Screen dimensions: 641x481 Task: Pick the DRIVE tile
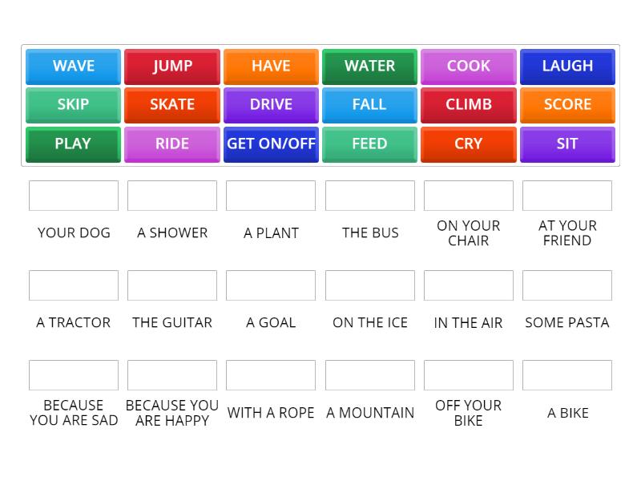point(271,105)
